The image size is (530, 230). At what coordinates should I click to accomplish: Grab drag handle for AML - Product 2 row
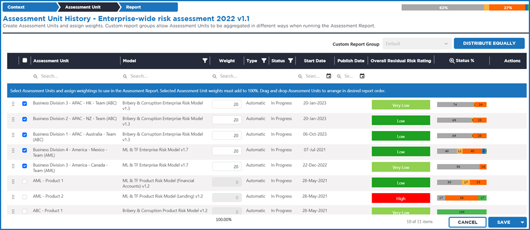[13, 197]
